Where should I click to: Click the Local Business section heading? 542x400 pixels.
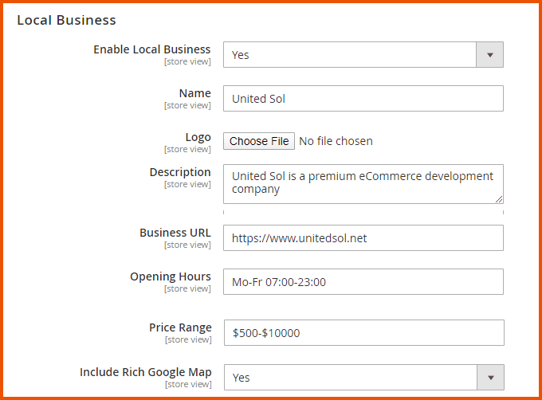click(66, 20)
